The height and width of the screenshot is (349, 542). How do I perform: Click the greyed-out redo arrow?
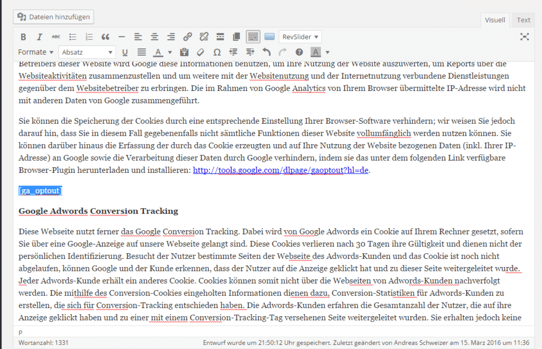click(283, 52)
